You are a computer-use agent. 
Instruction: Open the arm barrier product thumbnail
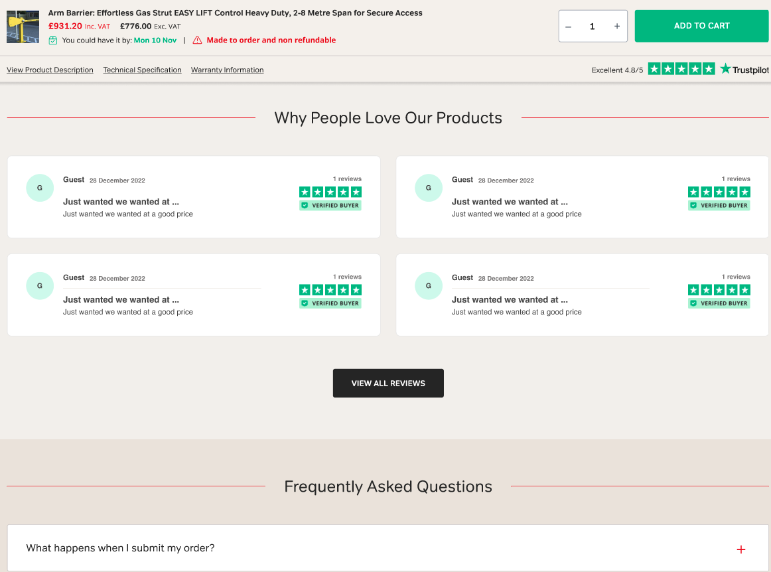tap(23, 27)
